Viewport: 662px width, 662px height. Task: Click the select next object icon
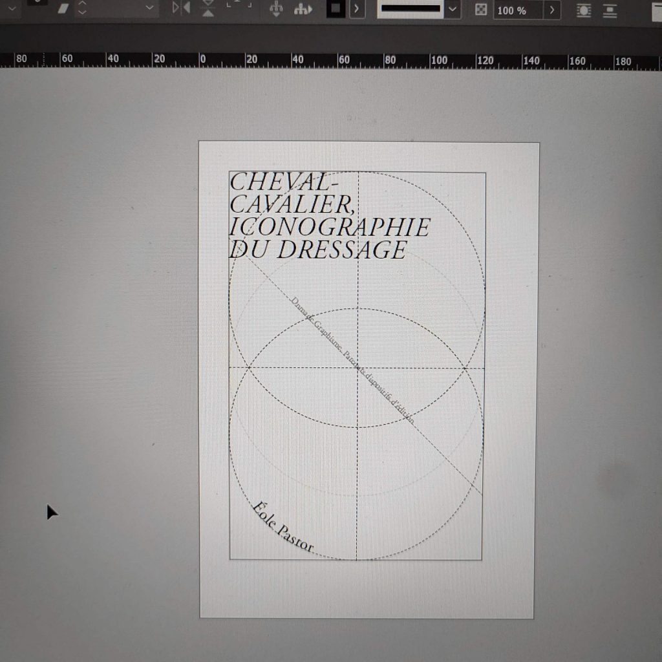(x=301, y=9)
